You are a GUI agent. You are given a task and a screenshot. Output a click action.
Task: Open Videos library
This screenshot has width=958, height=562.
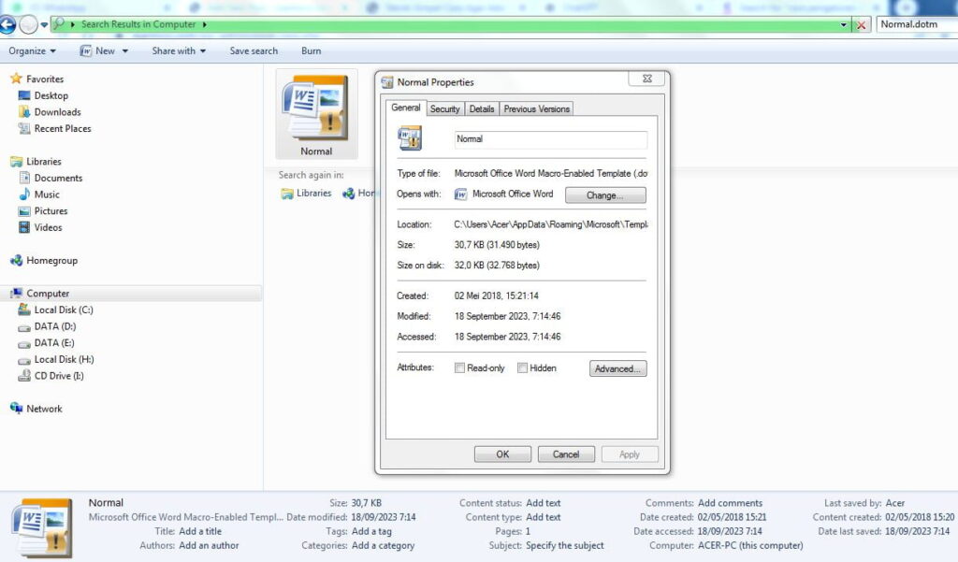click(x=48, y=227)
